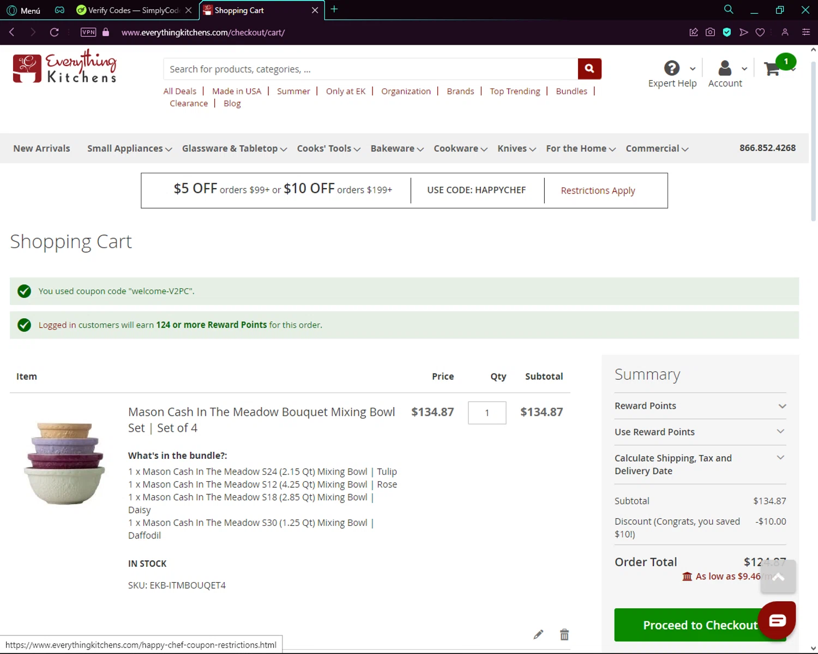Select the Shopping Cart browser tab
Screen dimensions: 818x654
[x=261, y=10]
